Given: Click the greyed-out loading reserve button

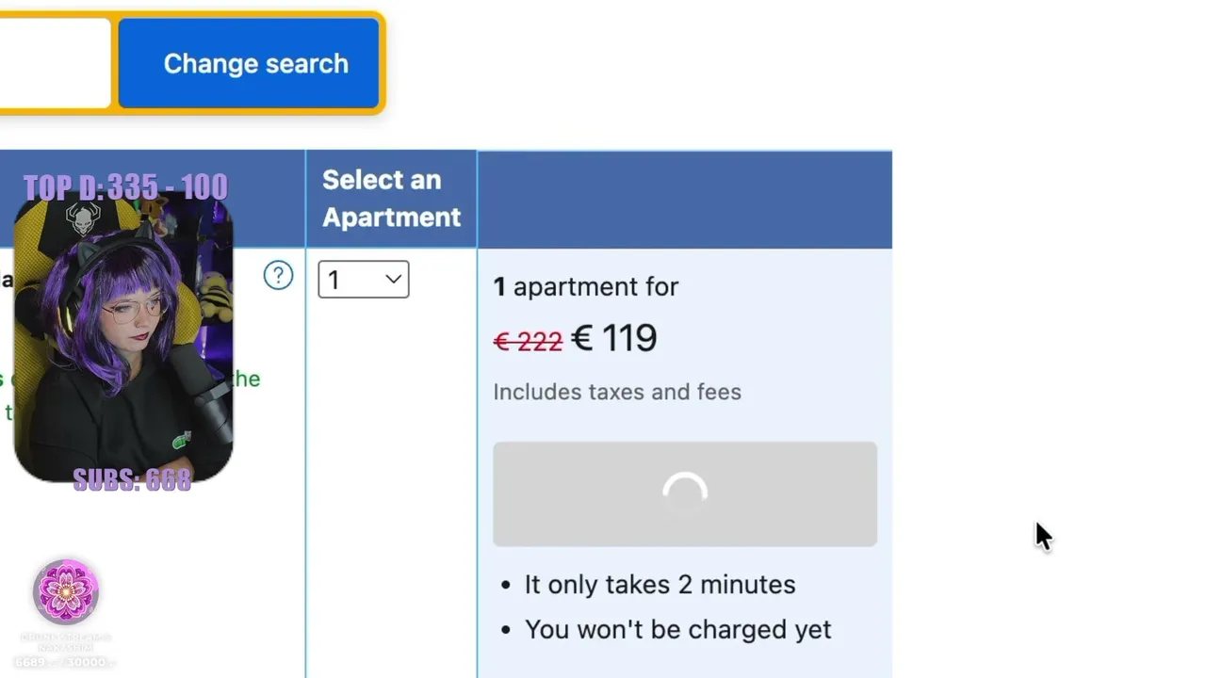Looking at the screenshot, I should pyautogui.click(x=685, y=494).
